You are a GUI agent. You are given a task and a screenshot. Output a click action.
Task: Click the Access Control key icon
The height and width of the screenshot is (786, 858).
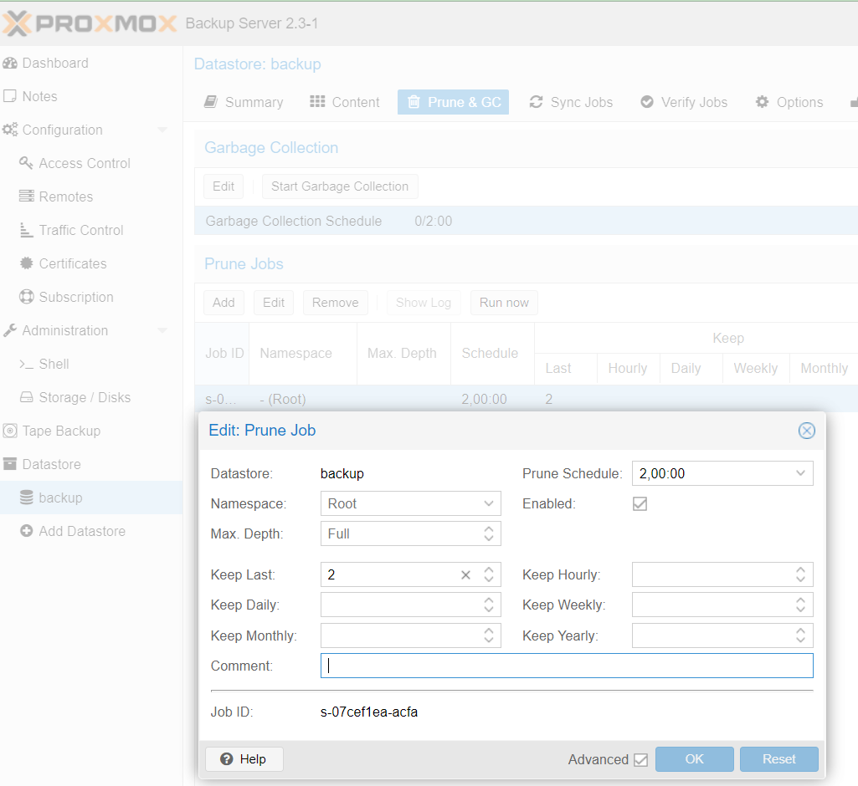pyautogui.click(x=26, y=163)
